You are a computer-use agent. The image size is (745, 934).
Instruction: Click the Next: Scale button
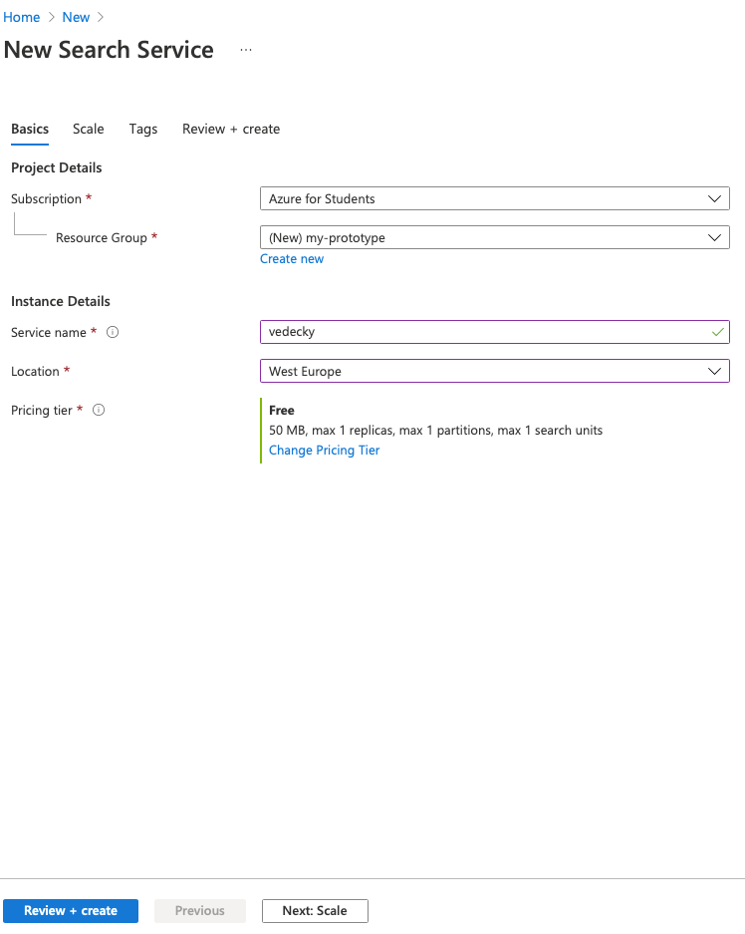click(x=315, y=911)
